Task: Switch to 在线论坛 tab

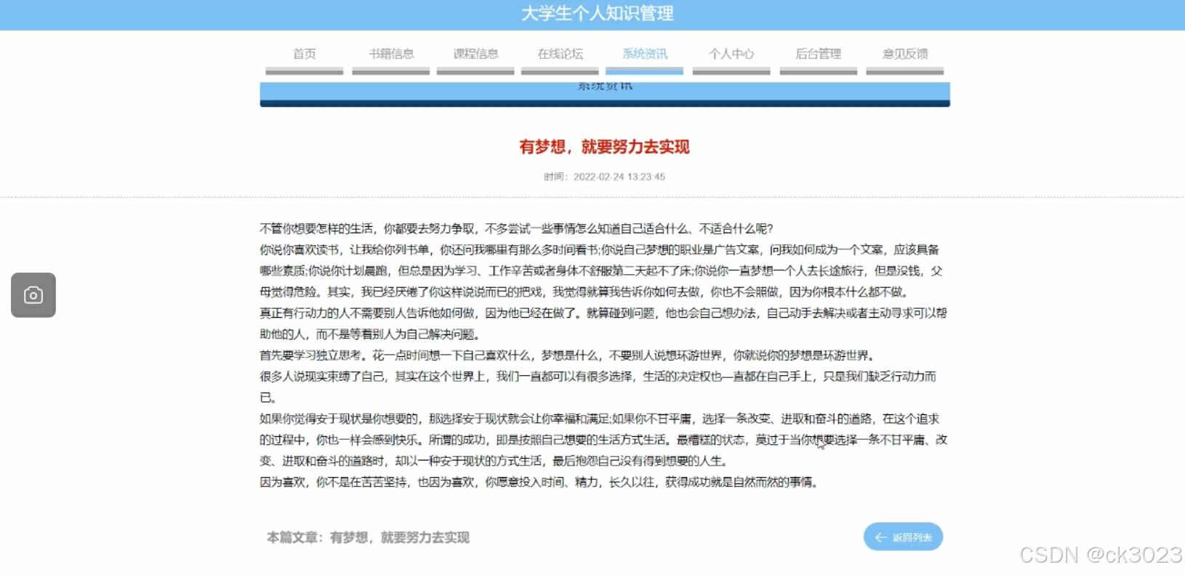Action: (561, 54)
